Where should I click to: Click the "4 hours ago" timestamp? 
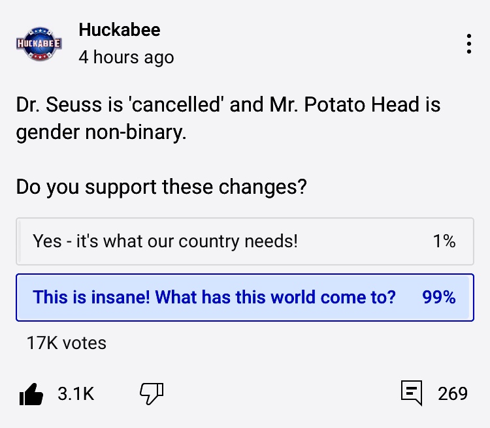click(126, 57)
